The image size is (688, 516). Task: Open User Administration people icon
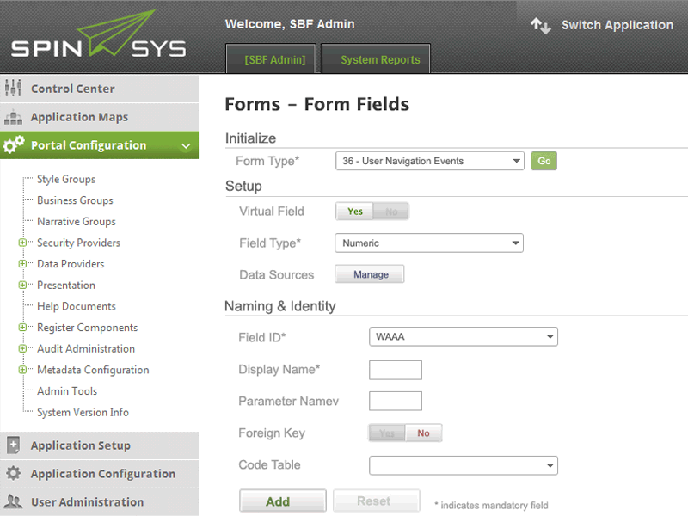[x=15, y=501]
